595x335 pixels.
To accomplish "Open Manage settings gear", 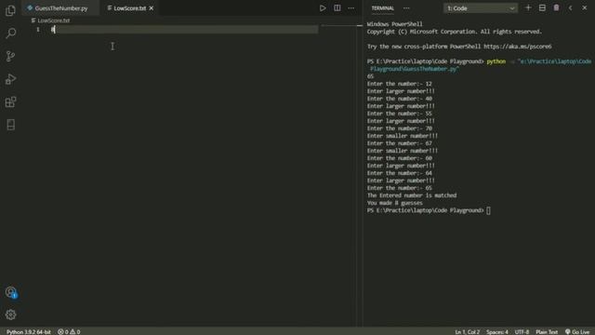I will coord(10,315).
